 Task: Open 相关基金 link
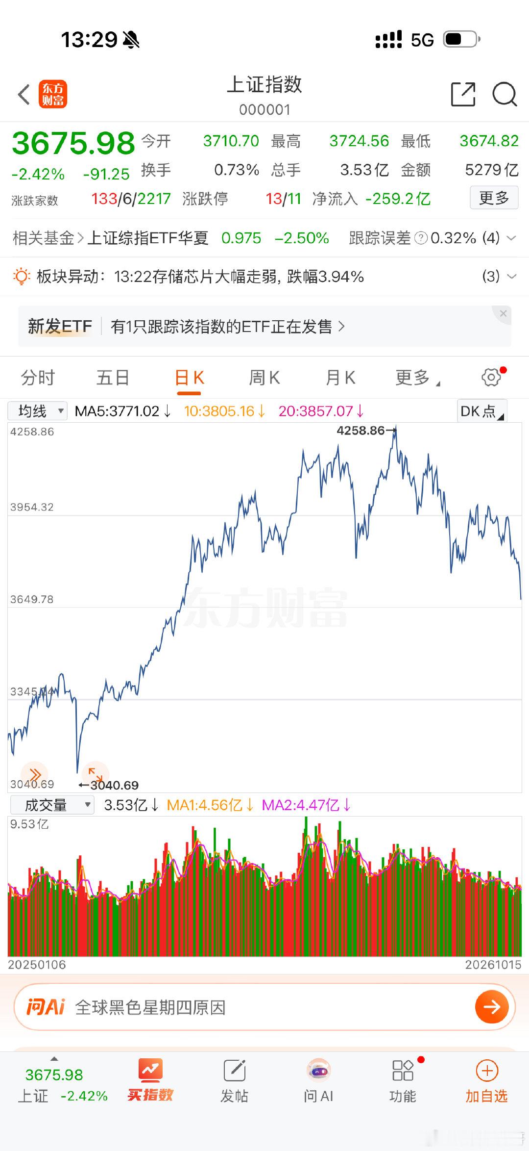pyautogui.click(x=48, y=238)
